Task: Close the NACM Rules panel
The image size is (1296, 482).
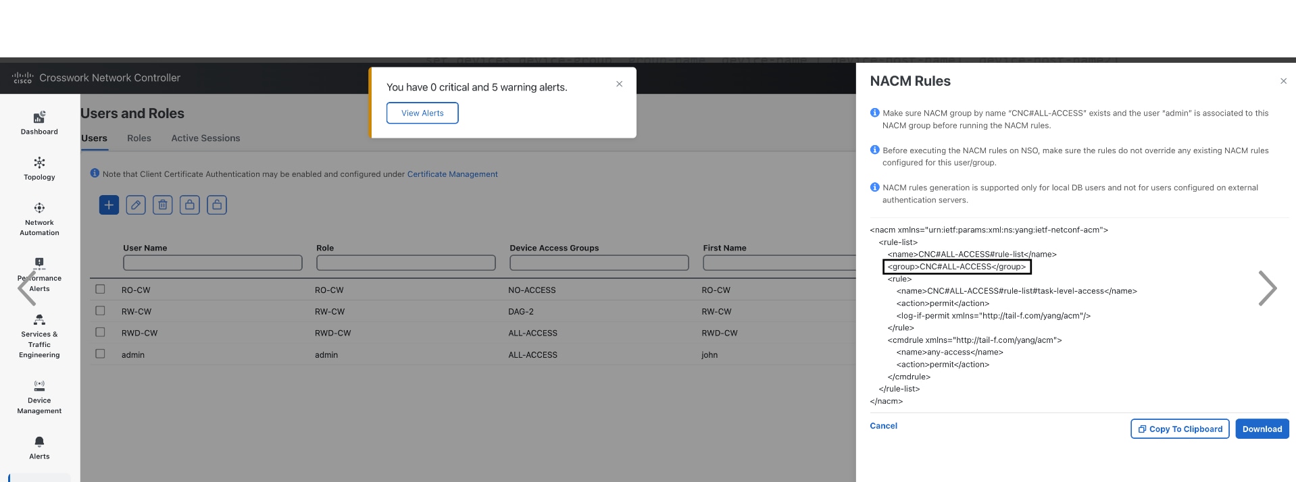Action: [x=1283, y=81]
